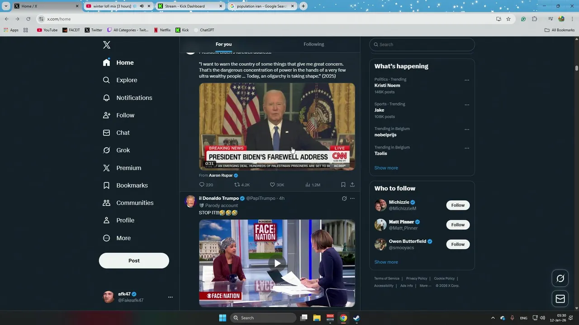Follow Matt Pinner
Viewport: 579px width, 325px height.
pyautogui.click(x=458, y=225)
